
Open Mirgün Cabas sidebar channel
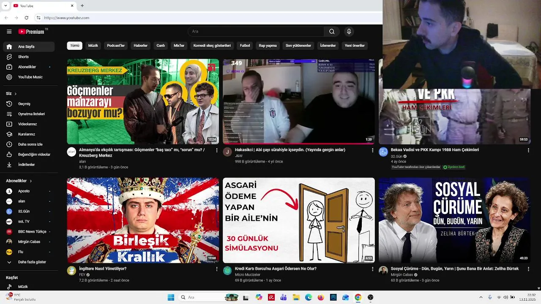pos(29,242)
